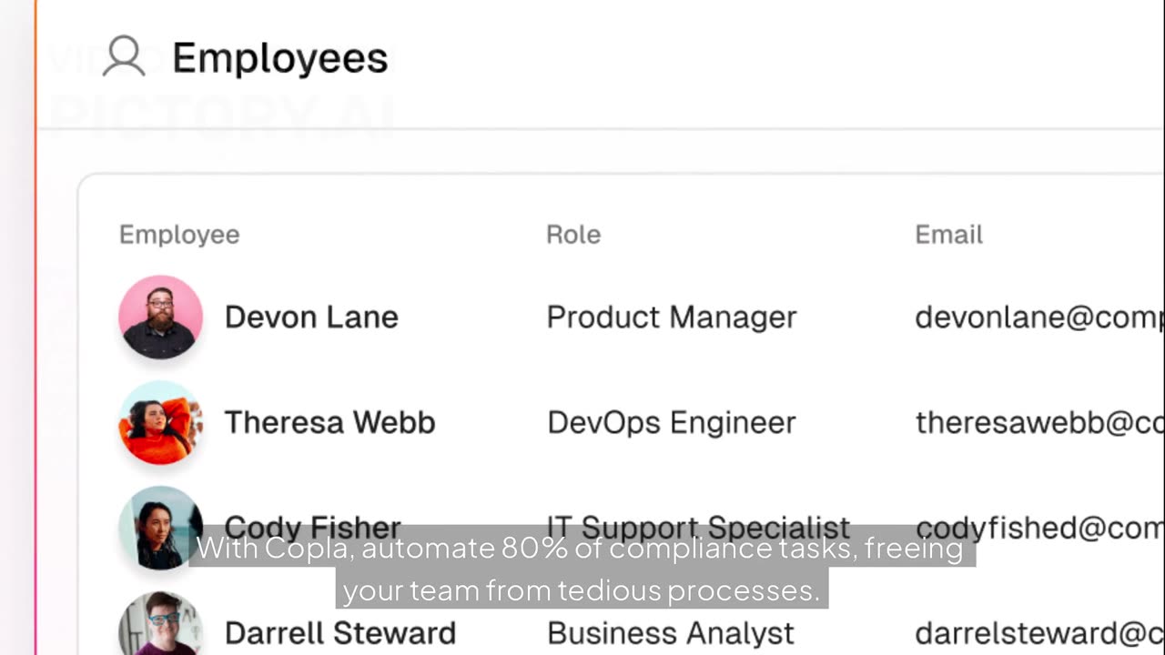Screen dimensions: 1165x655
Task: Click the Business Analyst role cell
Action: 671,633
